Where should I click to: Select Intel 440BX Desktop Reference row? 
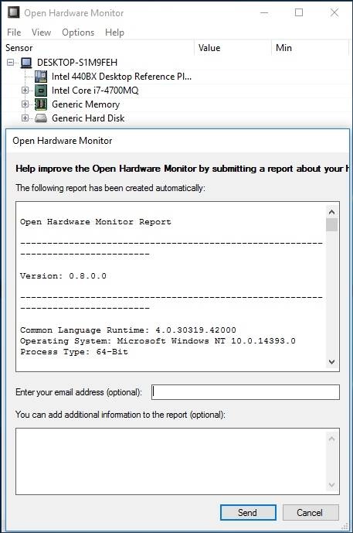coord(121,77)
